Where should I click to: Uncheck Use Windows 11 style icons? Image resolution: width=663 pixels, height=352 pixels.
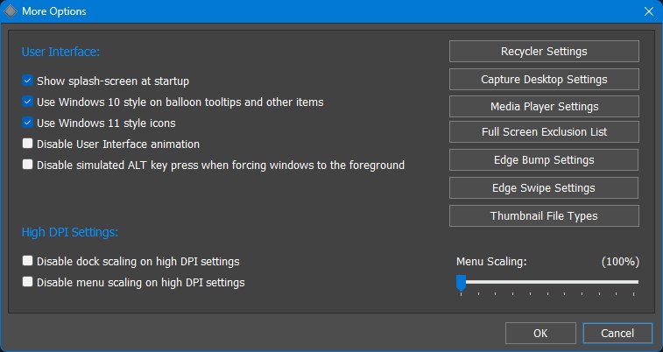click(27, 123)
